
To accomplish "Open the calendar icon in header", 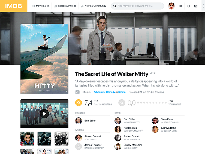I will click(195, 6).
